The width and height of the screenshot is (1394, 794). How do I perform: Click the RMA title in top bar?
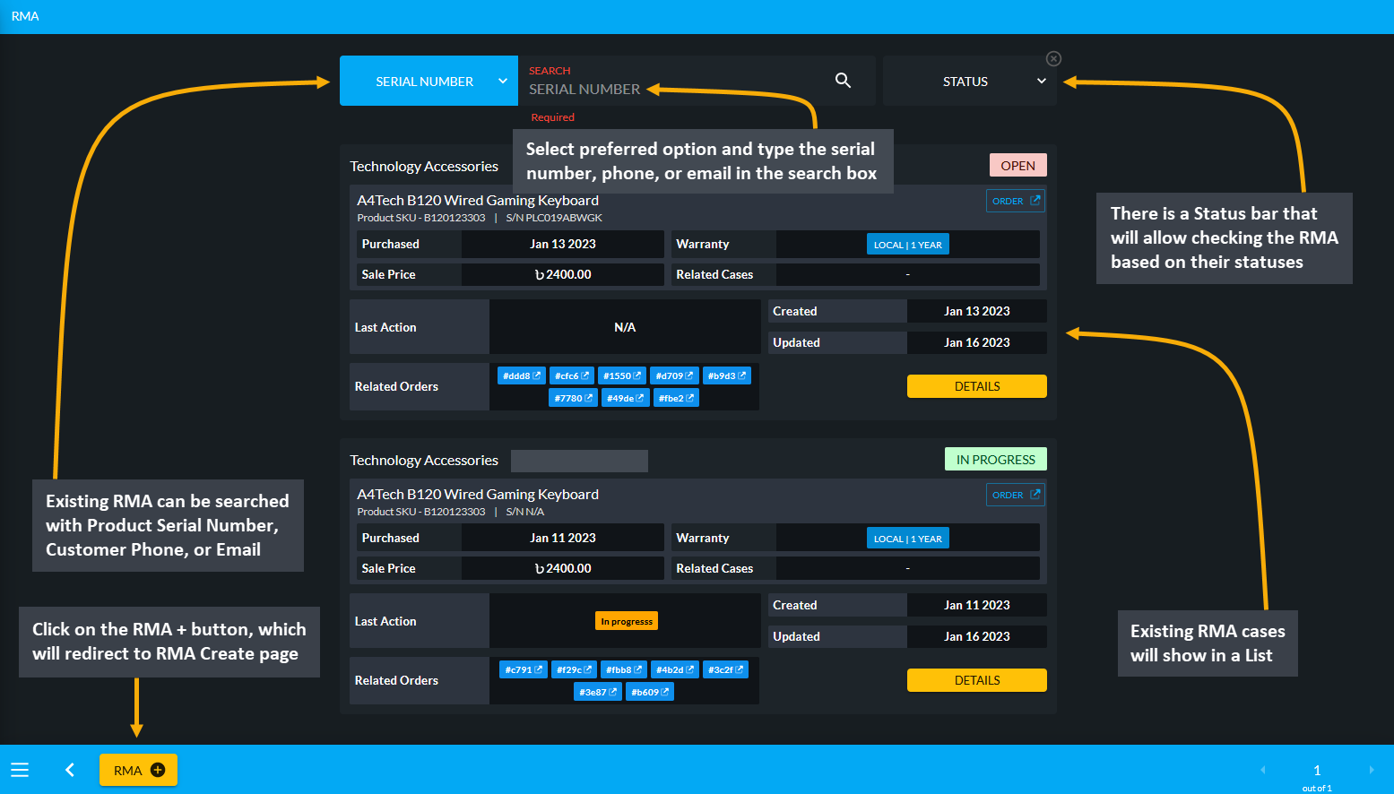pos(25,16)
